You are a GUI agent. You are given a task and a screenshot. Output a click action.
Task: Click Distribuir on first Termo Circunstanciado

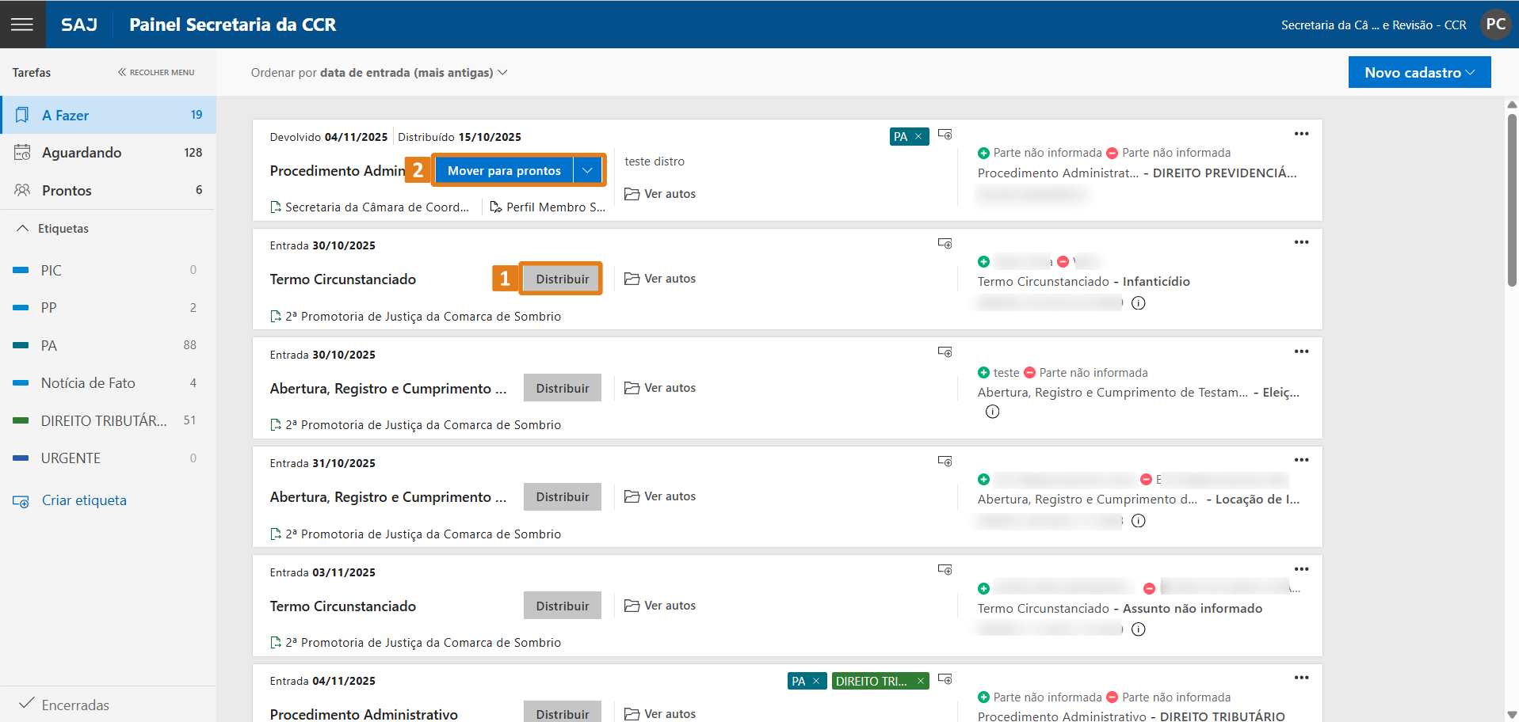tap(562, 279)
